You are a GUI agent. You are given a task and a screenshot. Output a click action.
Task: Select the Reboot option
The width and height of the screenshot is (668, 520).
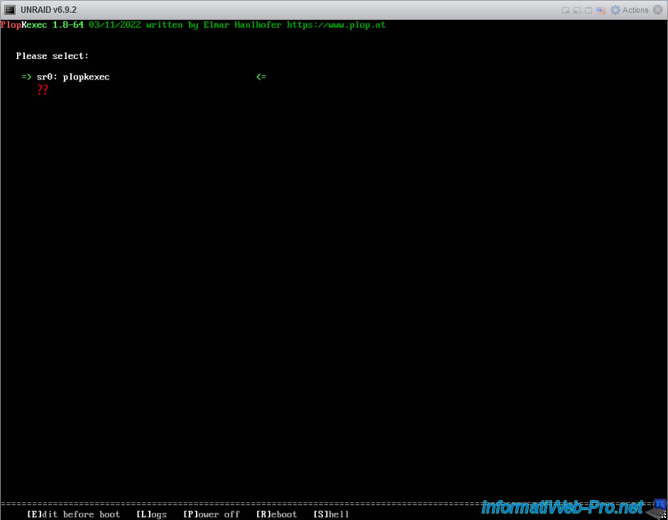[x=276, y=514]
